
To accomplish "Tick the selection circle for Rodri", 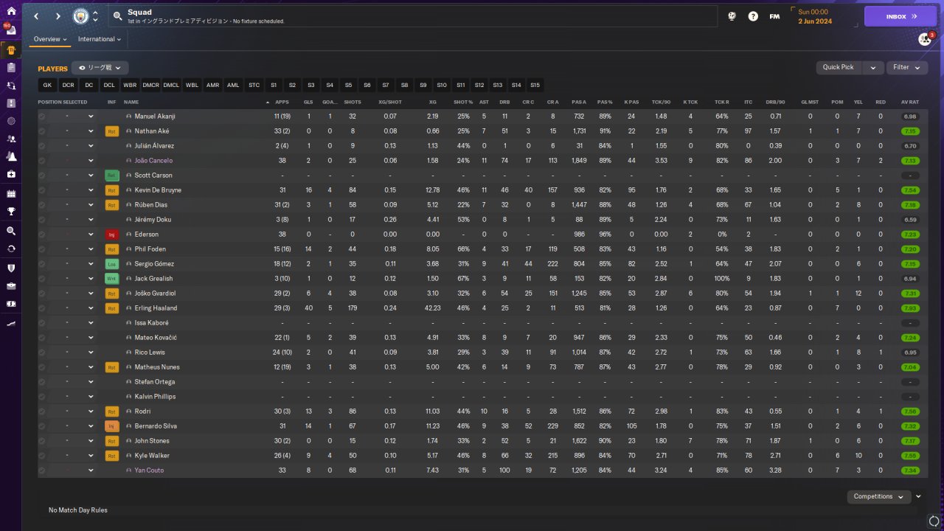I will (42, 412).
